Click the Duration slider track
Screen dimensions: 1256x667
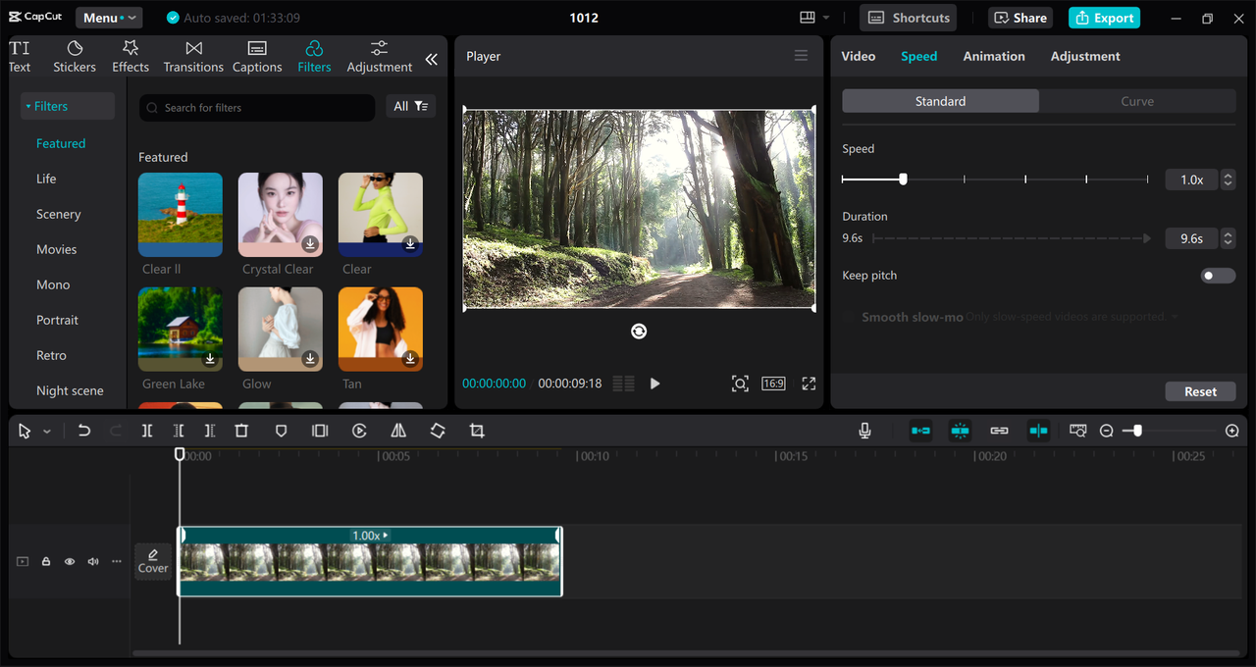(x=1011, y=238)
